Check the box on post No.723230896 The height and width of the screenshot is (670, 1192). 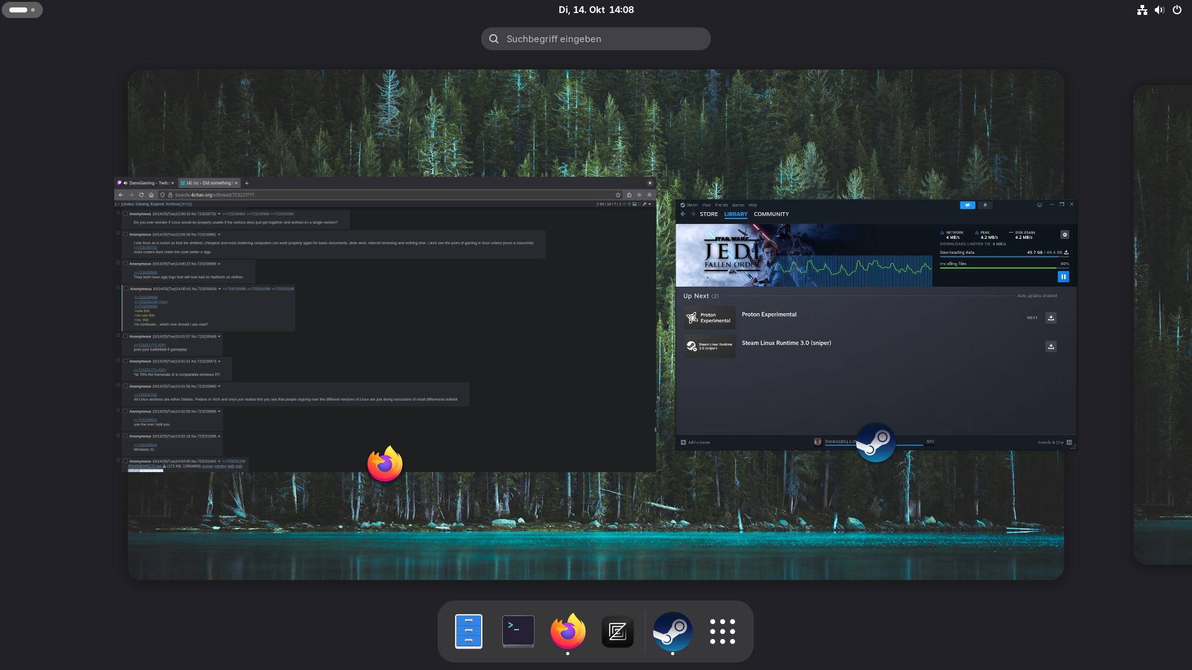tap(125, 264)
